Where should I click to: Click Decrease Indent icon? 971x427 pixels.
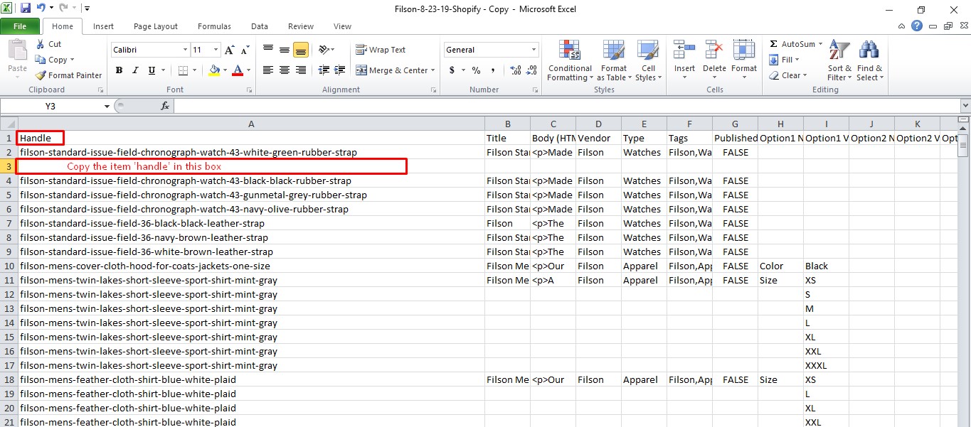324,70
